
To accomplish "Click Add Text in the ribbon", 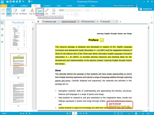I will [x=32, y=12].
